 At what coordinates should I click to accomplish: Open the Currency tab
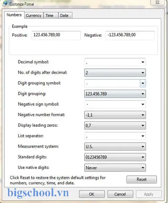[x=33, y=16]
